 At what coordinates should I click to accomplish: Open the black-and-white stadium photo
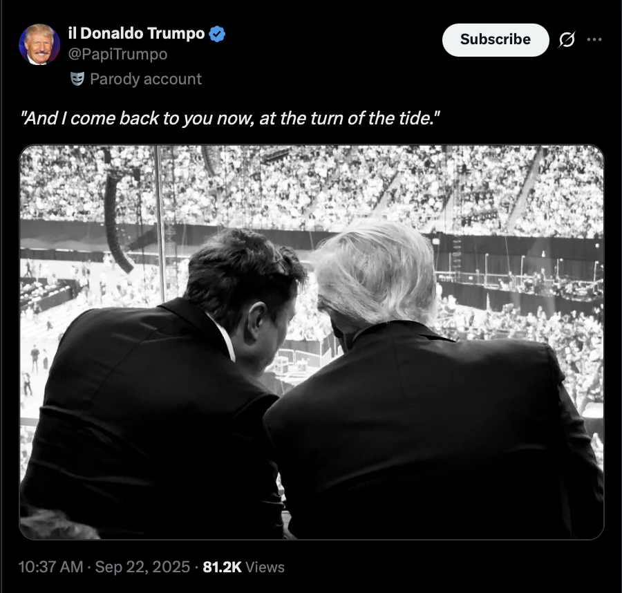click(x=312, y=342)
